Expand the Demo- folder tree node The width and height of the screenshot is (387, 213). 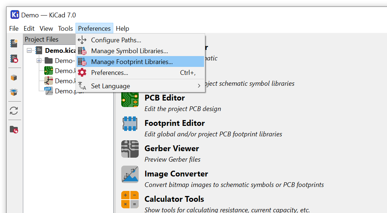(x=39, y=61)
